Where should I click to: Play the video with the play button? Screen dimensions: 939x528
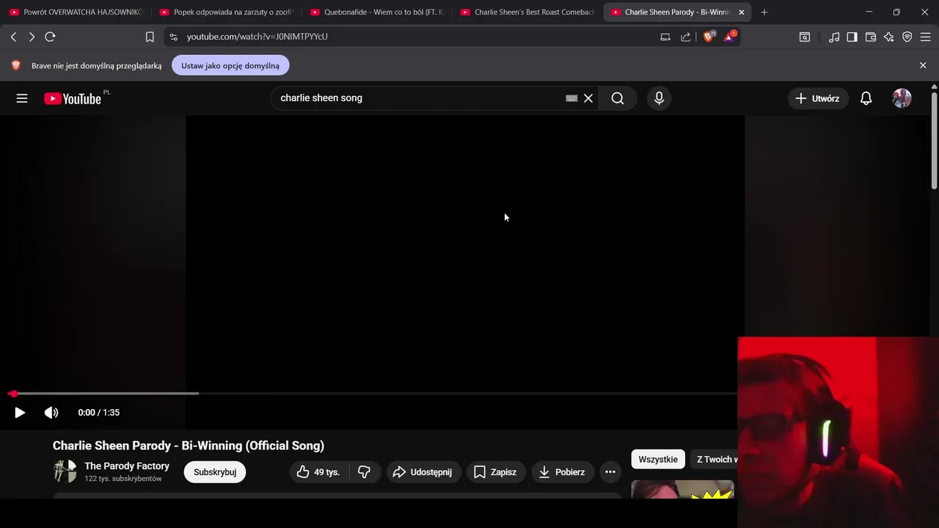pos(20,413)
